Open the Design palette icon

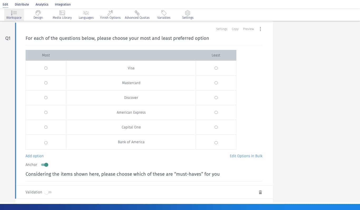tap(38, 13)
